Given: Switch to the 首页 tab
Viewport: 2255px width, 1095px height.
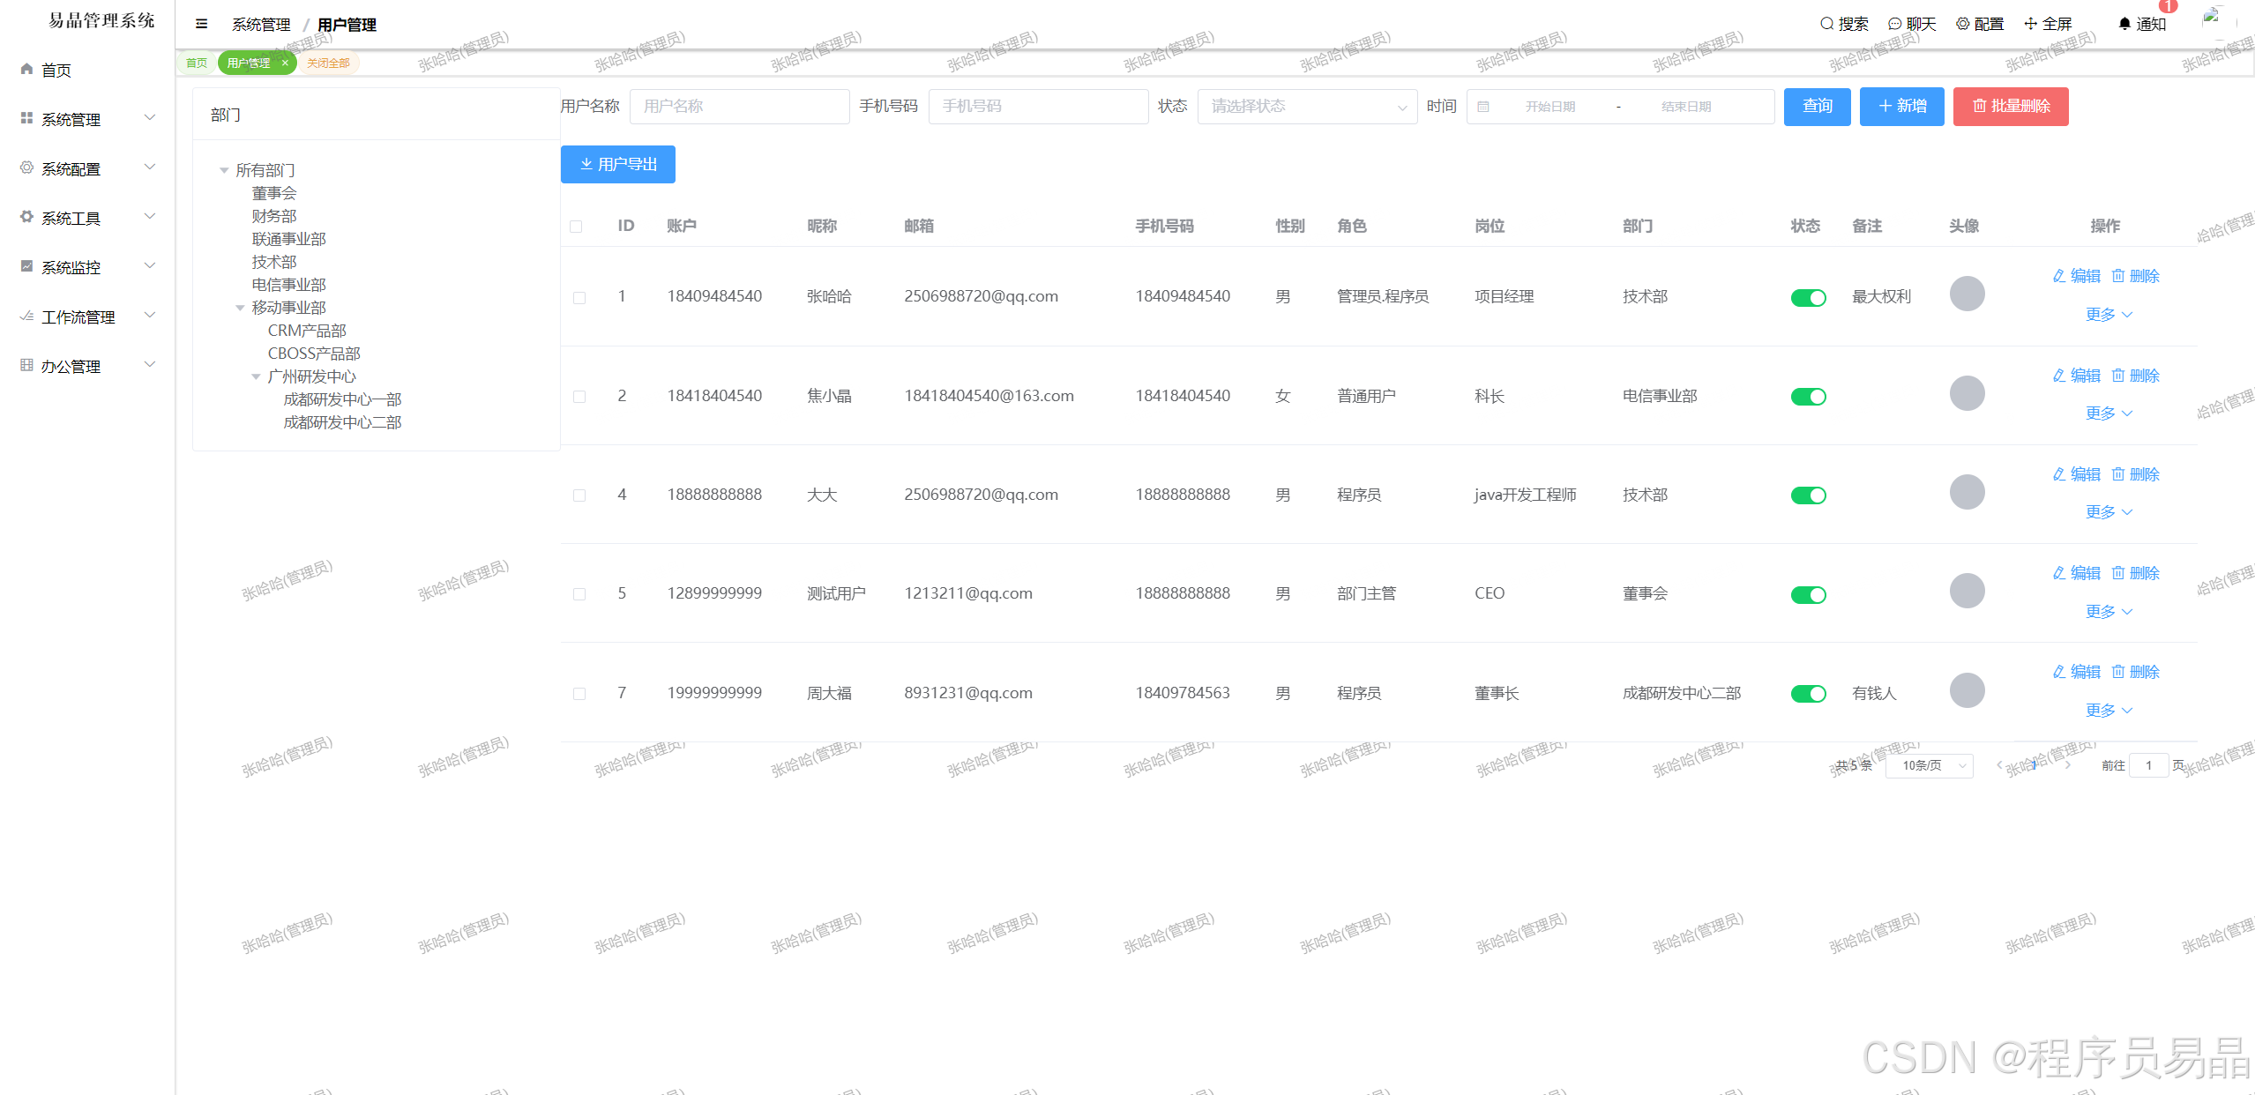Looking at the screenshot, I should (x=197, y=63).
